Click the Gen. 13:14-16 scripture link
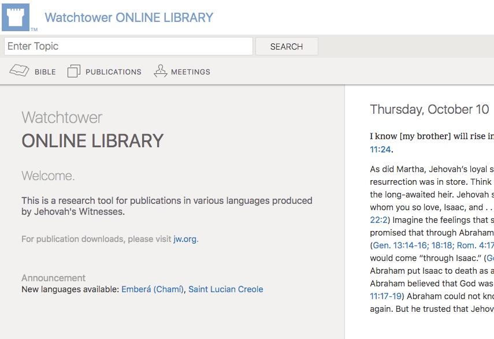Image resolution: width=494 pixels, height=339 pixels. (x=402, y=245)
